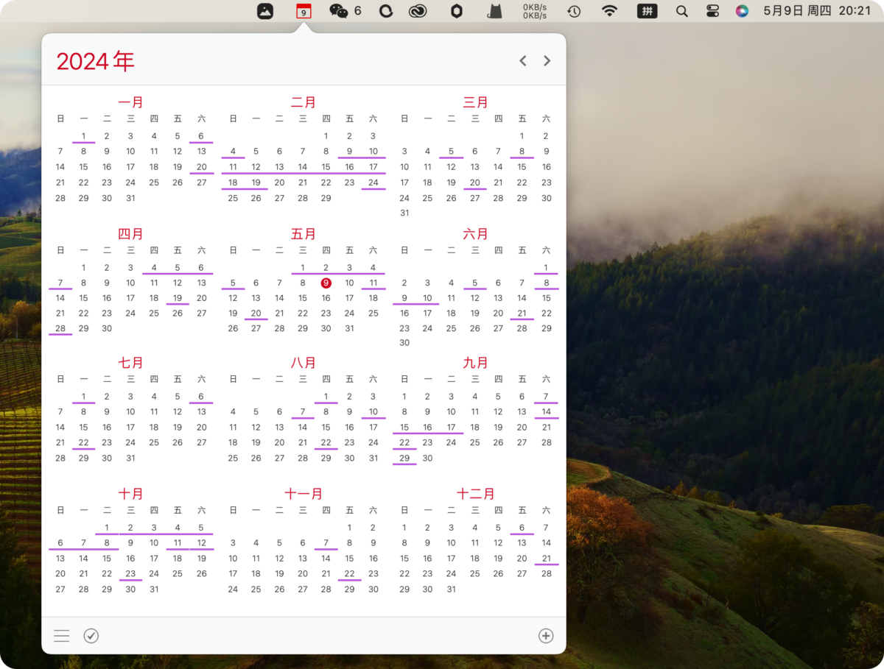Open the 四月 month heading
Viewport: 884px width, 669px height.
[x=130, y=234]
